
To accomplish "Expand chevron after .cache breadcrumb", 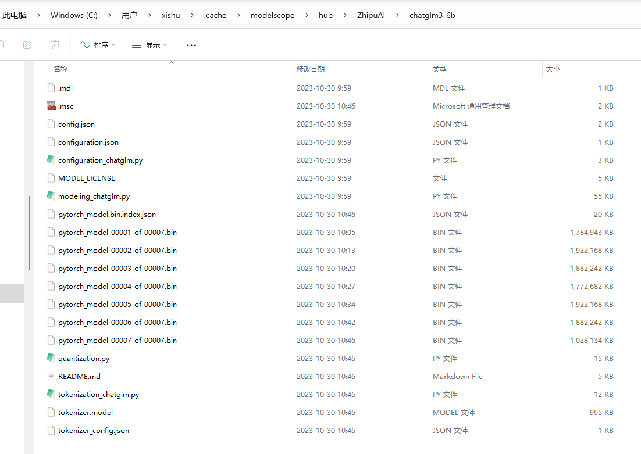I will point(238,15).
